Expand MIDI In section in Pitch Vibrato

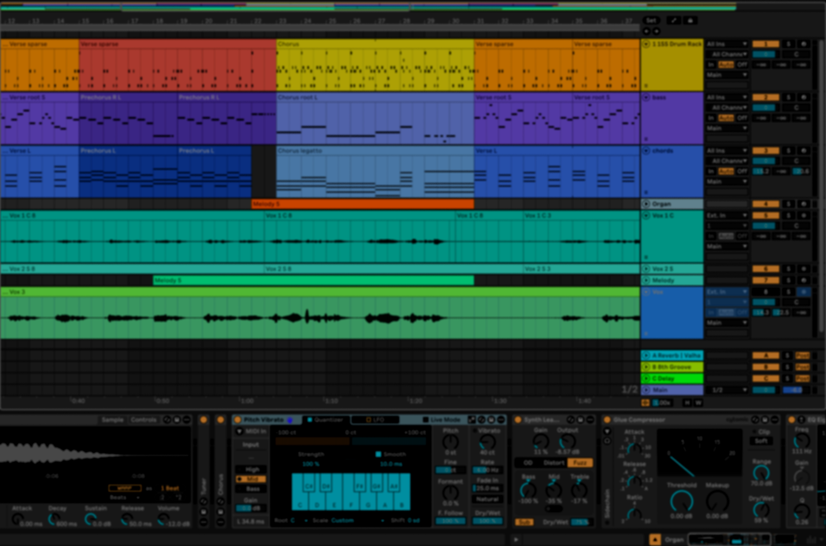click(240, 431)
